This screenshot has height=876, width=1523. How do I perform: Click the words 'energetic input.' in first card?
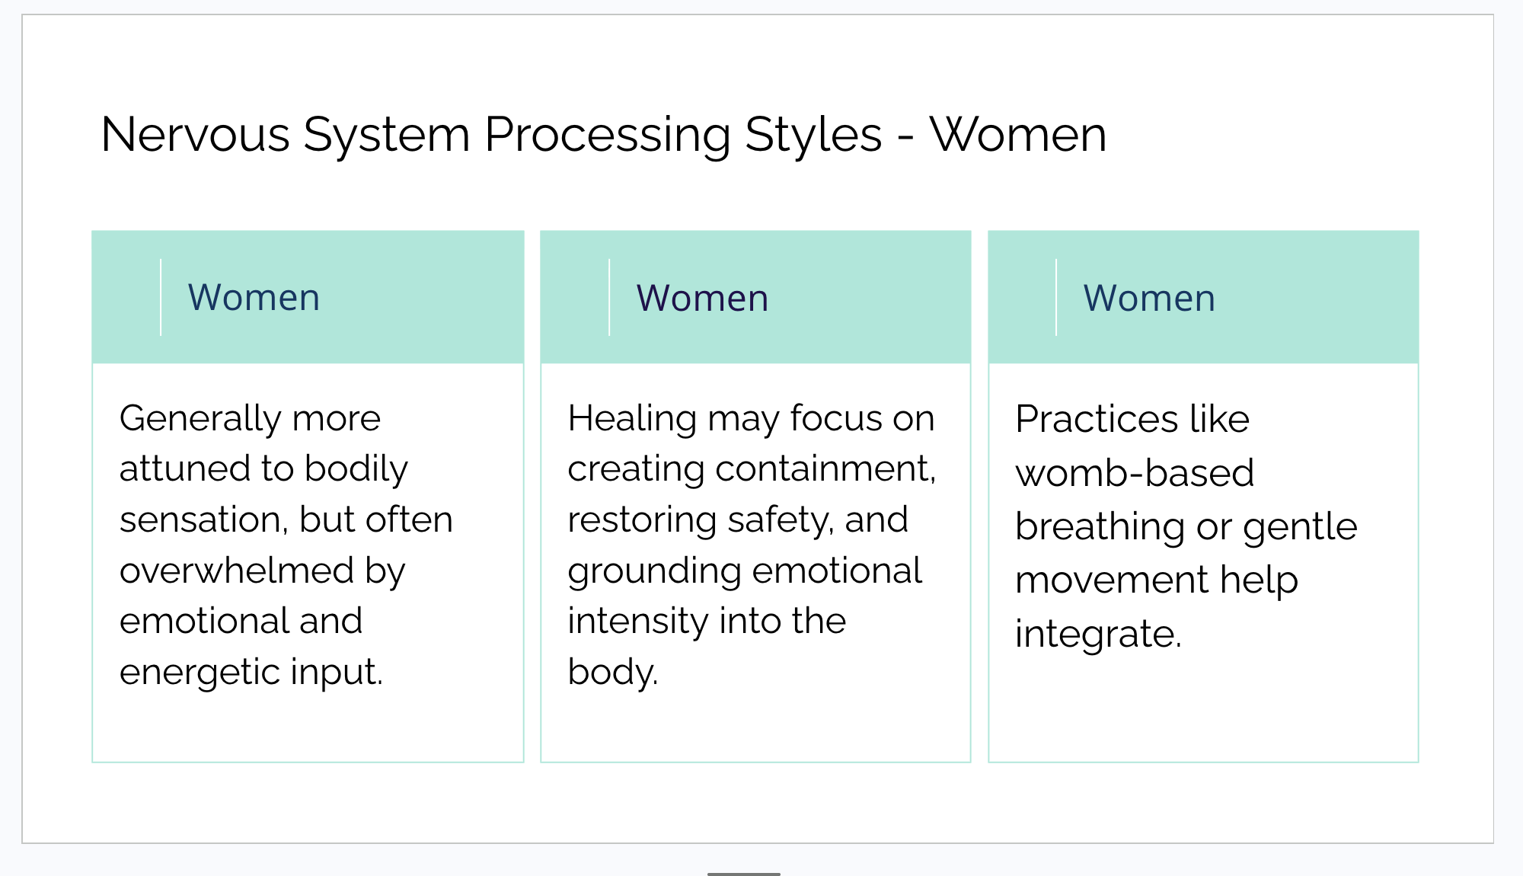(251, 672)
